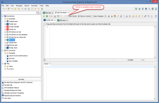Select MS SQL Server without db connection
This screenshot has height=103, width=159.
[x=17, y=37]
